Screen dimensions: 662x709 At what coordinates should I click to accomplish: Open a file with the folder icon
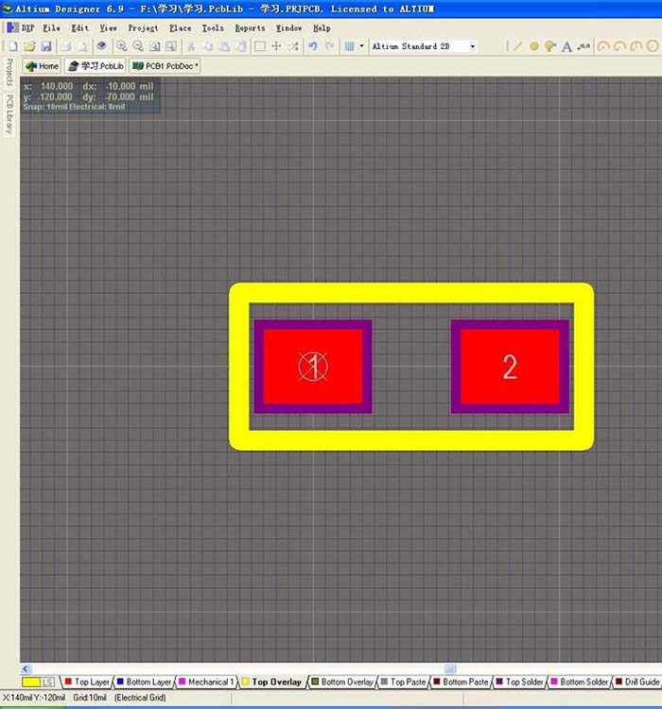point(29,46)
